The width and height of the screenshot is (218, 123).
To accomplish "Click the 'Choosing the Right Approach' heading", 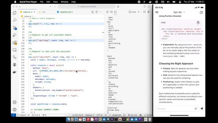I will [176, 64].
